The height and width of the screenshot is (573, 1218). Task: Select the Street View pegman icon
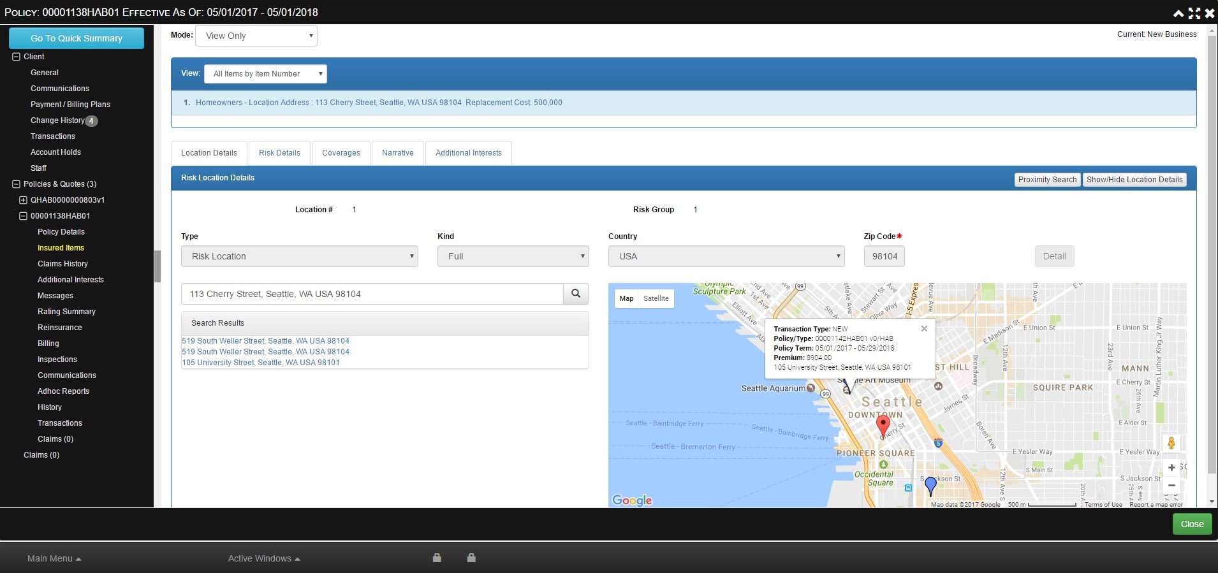[x=1171, y=443]
